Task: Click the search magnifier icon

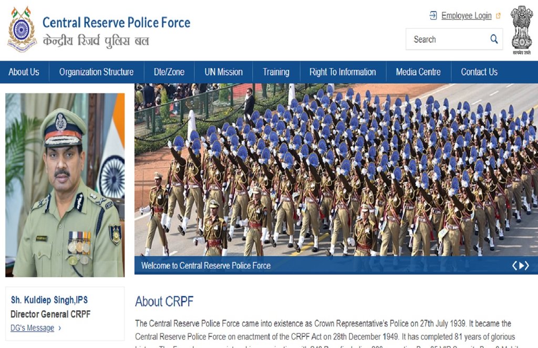Action: click(494, 39)
